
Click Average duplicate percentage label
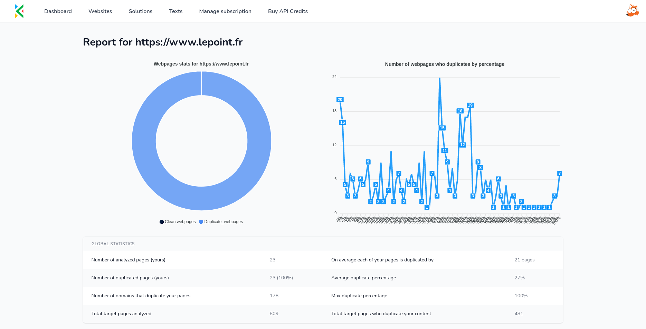[x=363, y=278]
